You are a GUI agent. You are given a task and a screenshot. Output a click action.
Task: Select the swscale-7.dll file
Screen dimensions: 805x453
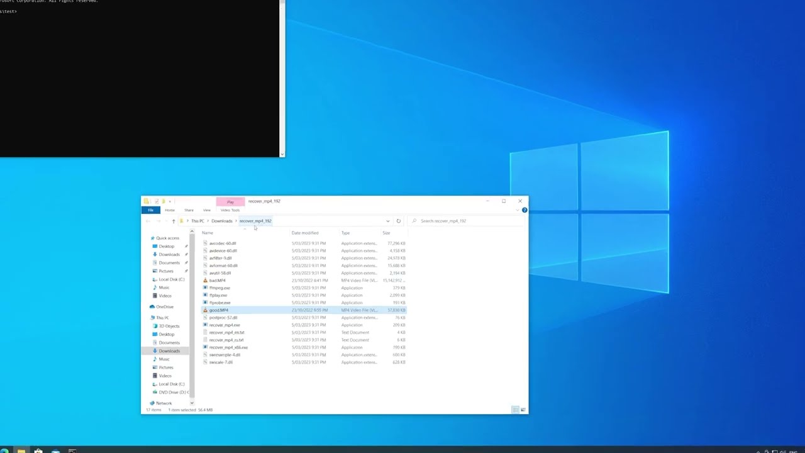(221, 362)
